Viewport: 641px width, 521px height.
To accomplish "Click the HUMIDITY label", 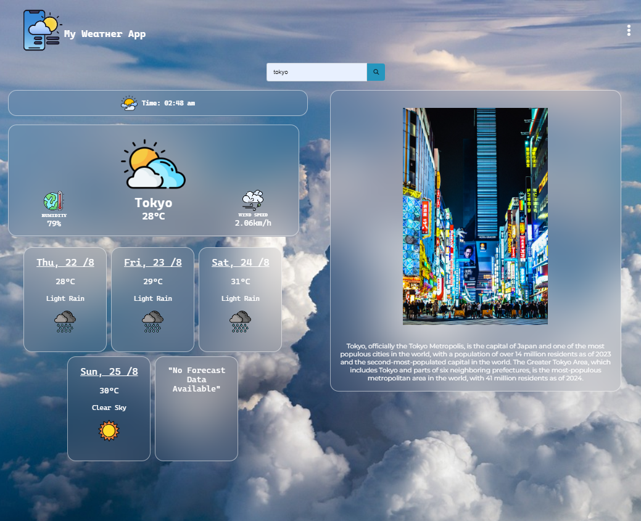I will click(x=54, y=215).
